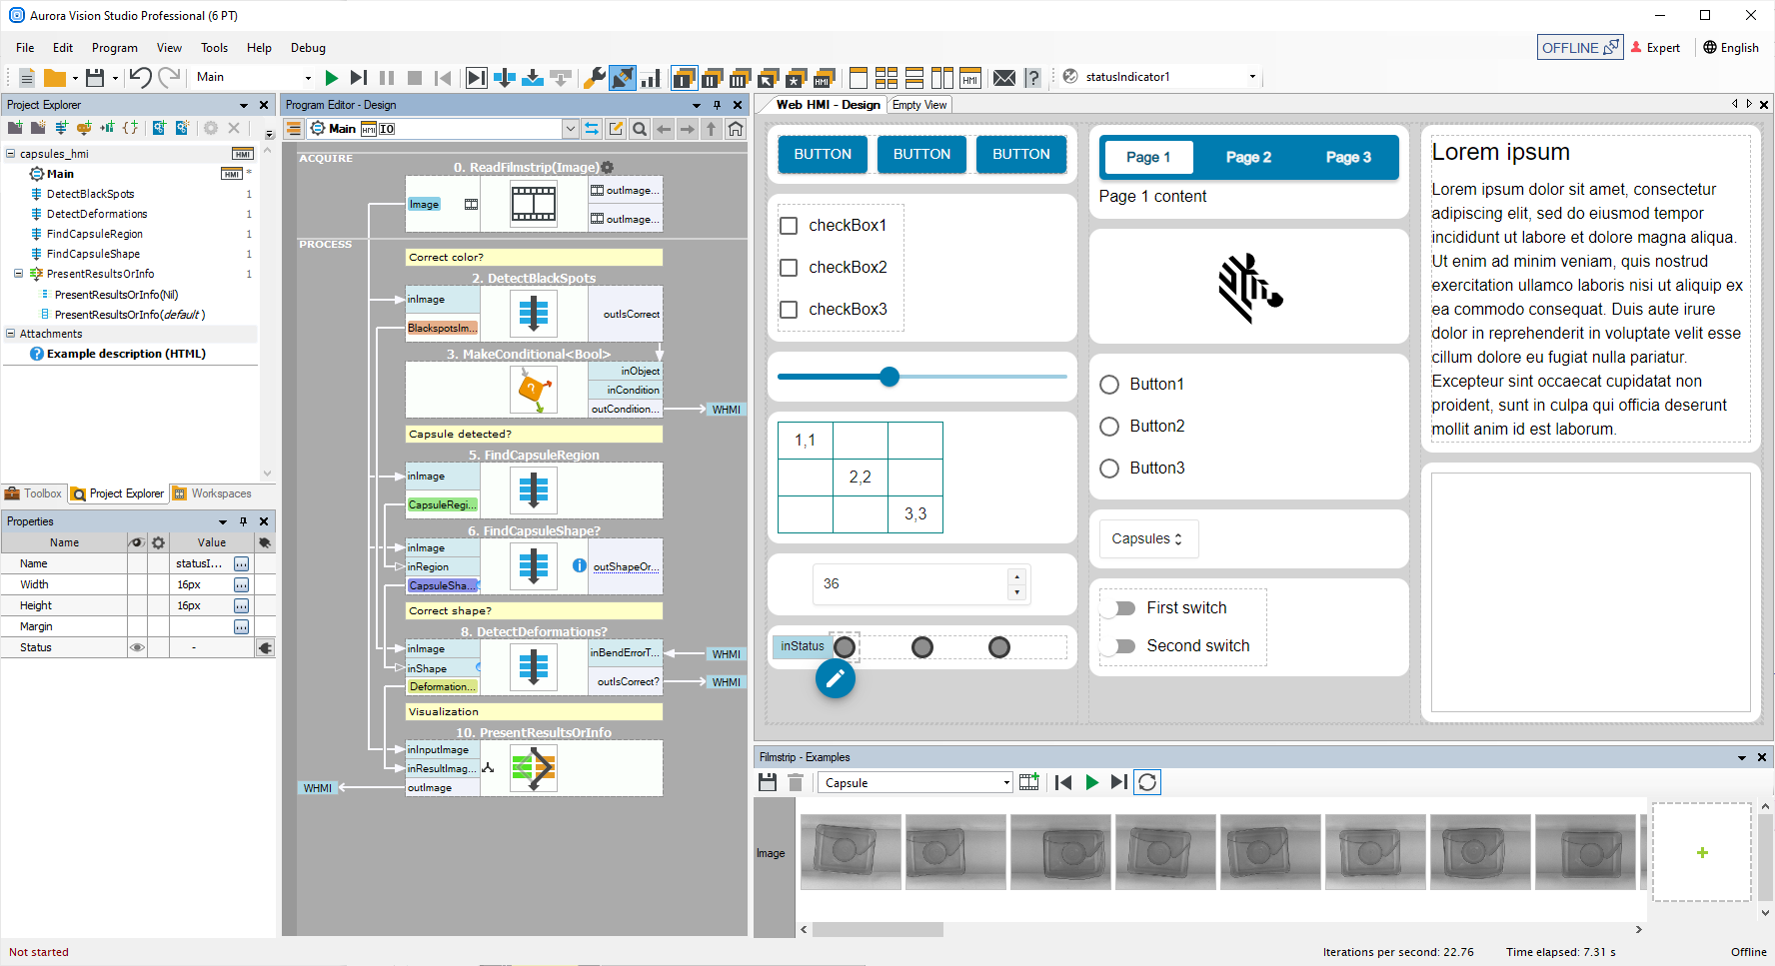Open the statusIndicator1 control dropdown
The image size is (1775, 966).
click(x=1252, y=77)
